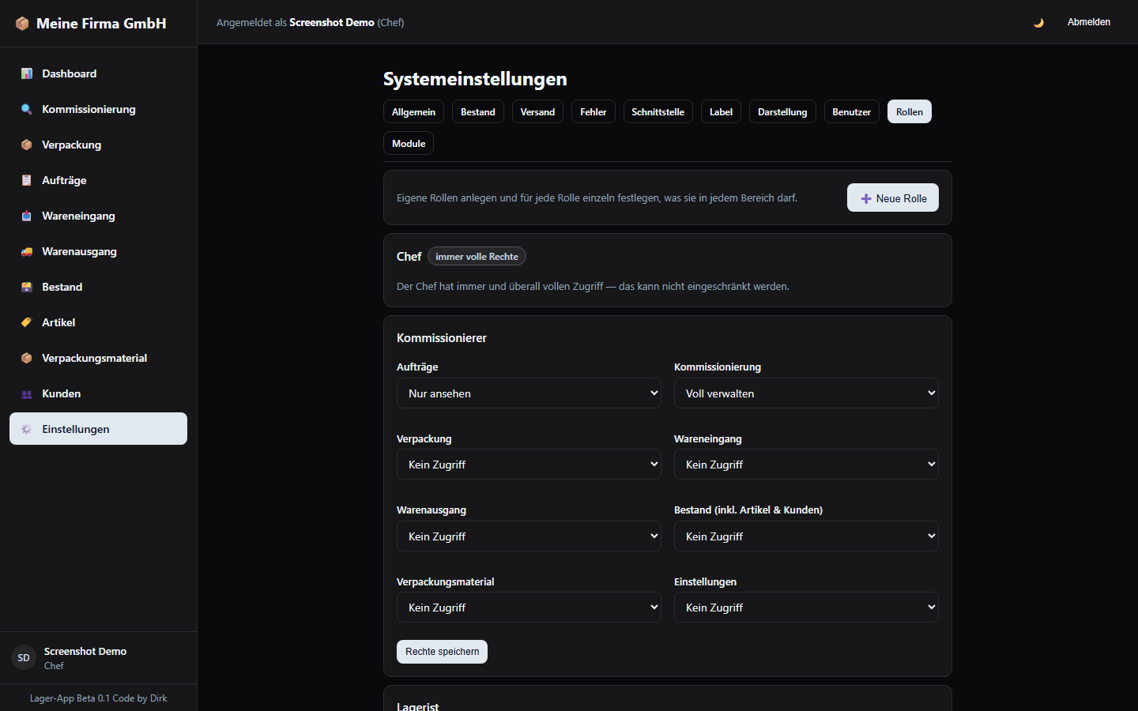Switch to the Module tab
Image resolution: width=1138 pixels, height=711 pixels.
pyautogui.click(x=409, y=143)
